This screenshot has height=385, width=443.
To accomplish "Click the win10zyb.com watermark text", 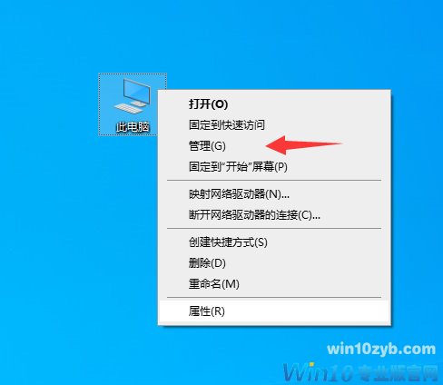I will click(x=381, y=349).
